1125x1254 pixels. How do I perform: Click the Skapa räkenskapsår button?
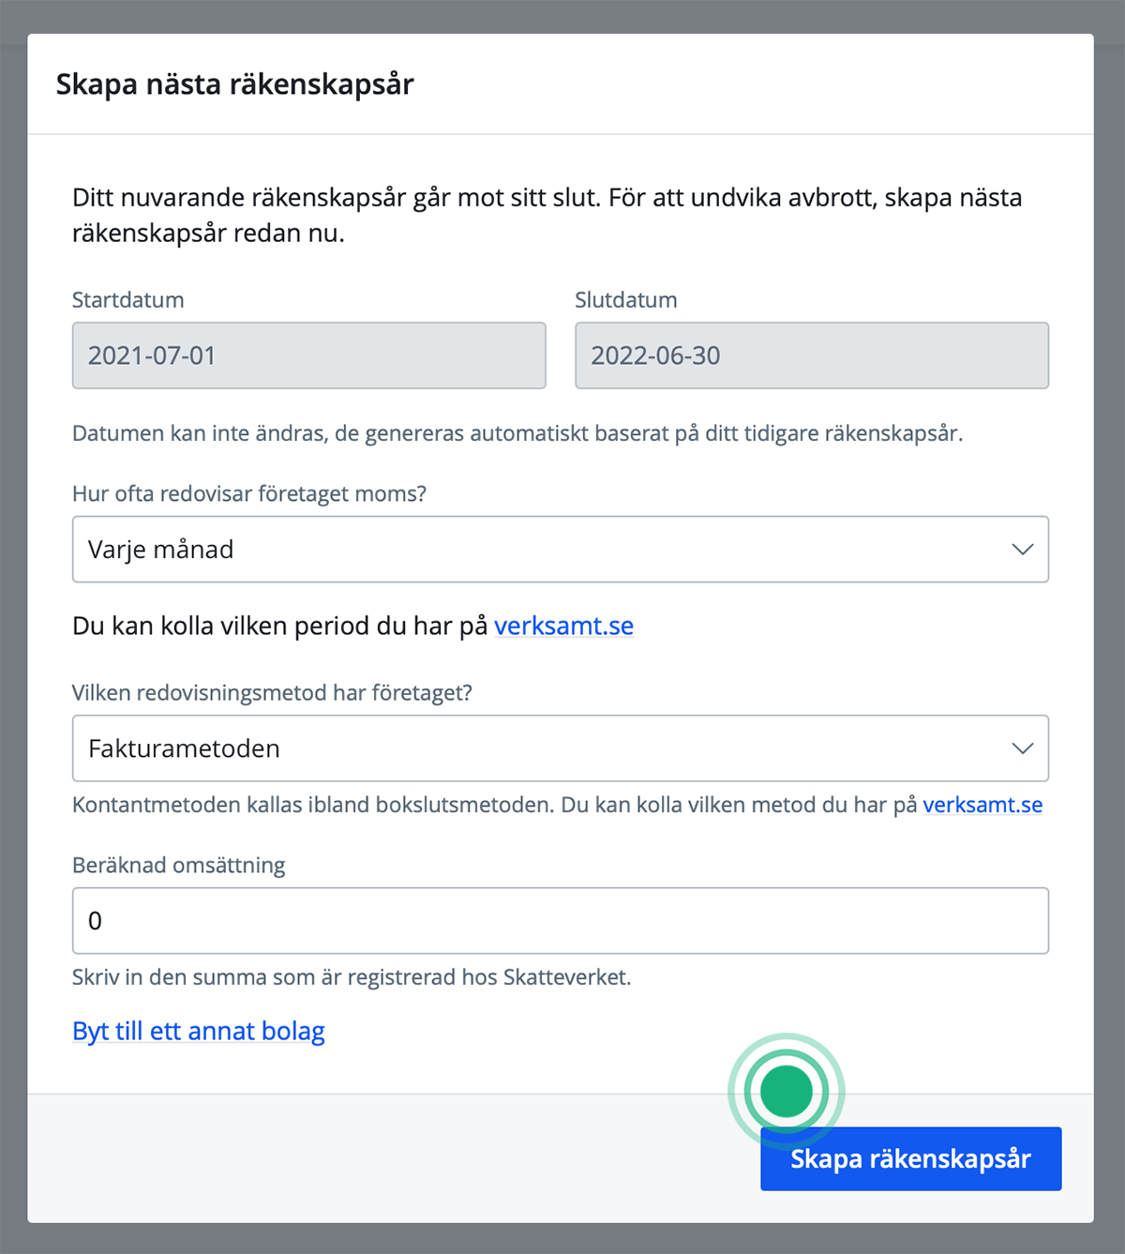coord(910,1158)
